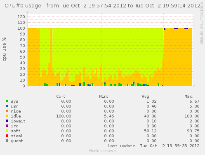Click the dark blue iowait legend swatch
Screen dimensions: 205x155
point(7,121)
